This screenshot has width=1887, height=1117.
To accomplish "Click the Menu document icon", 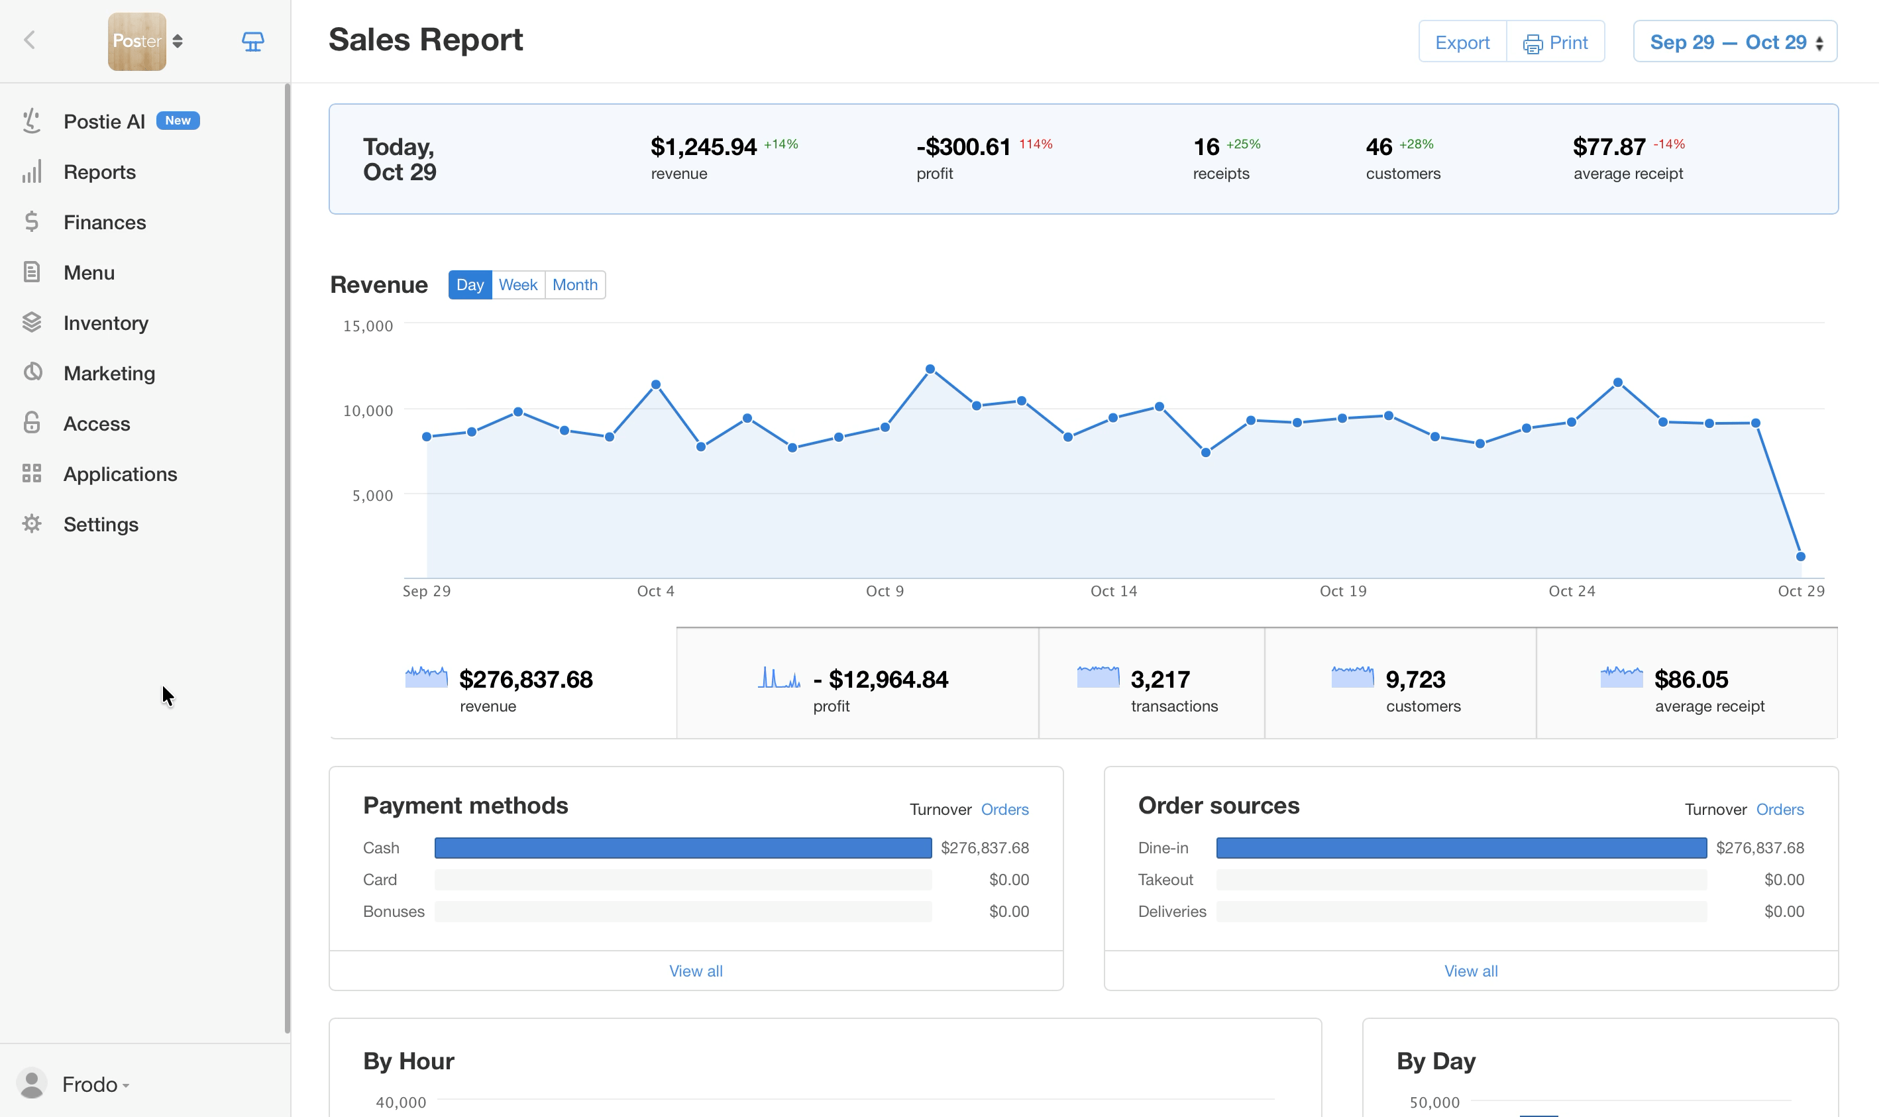I will (32, 272).
